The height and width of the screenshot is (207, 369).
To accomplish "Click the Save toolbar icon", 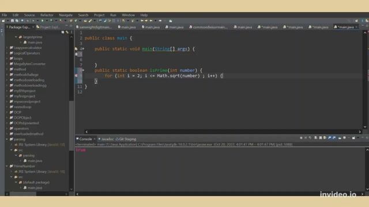I will (12, 21).
